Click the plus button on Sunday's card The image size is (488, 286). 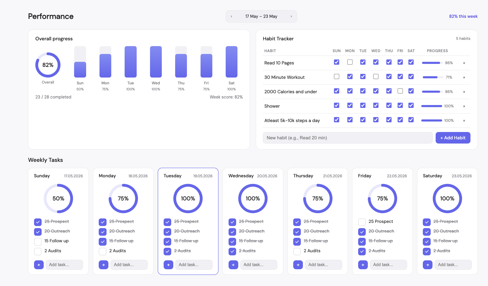[x=39, y=265]
